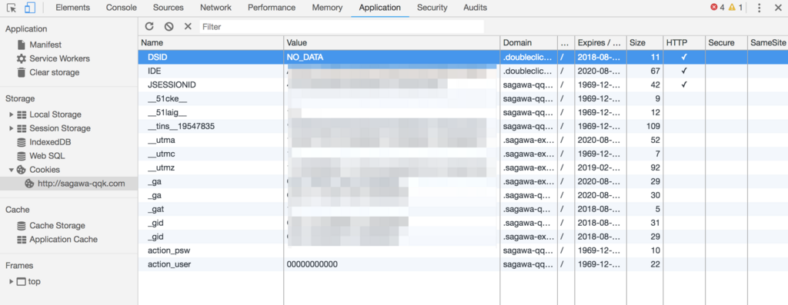Image resolution: width=788 pixels, height=305 pixels.
Task: Refresh the cookies table
Action: [x=149, y=27]
